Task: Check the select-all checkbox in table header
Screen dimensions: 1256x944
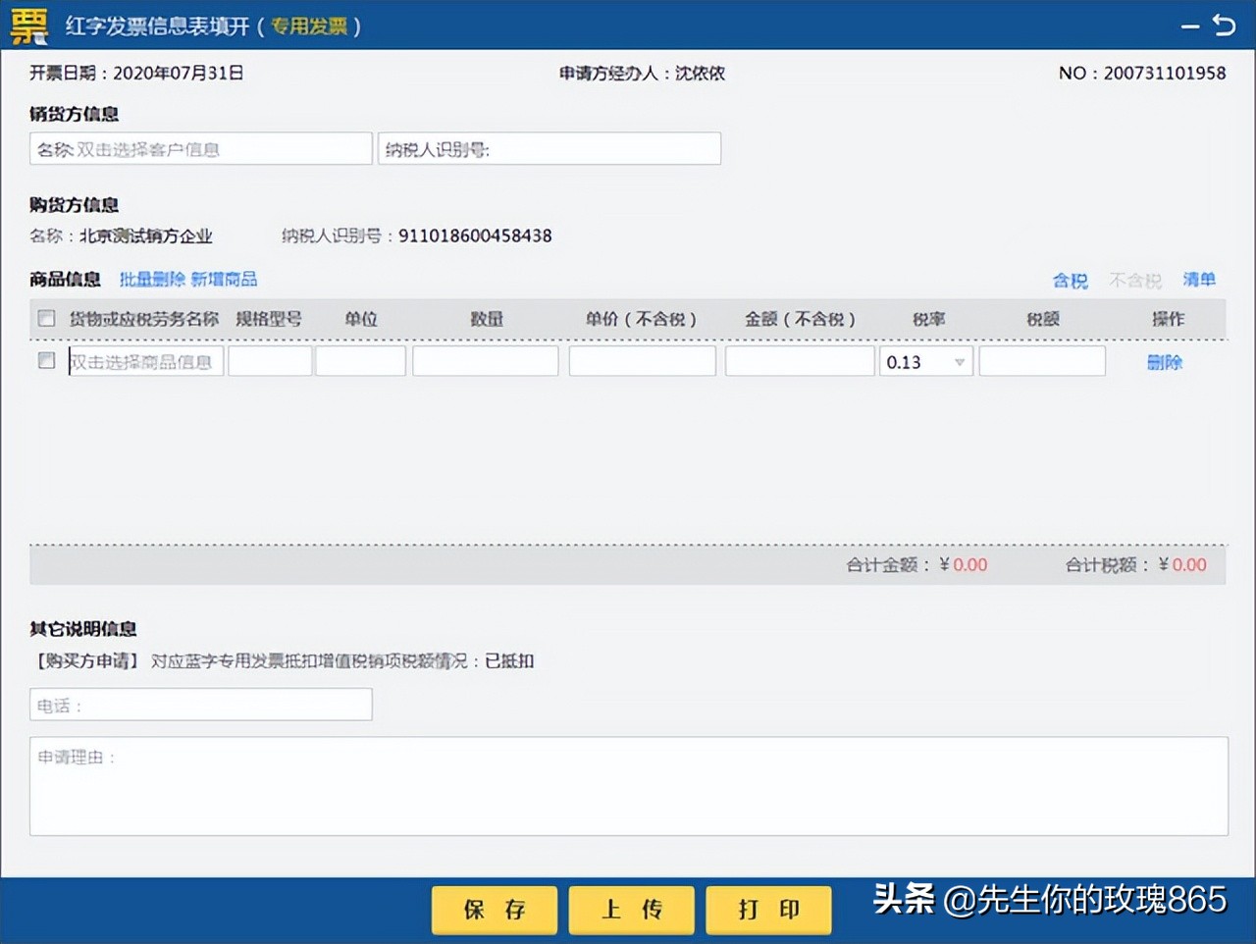Action: coord(46,318)
